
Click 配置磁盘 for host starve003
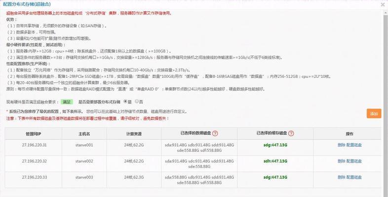354,177
